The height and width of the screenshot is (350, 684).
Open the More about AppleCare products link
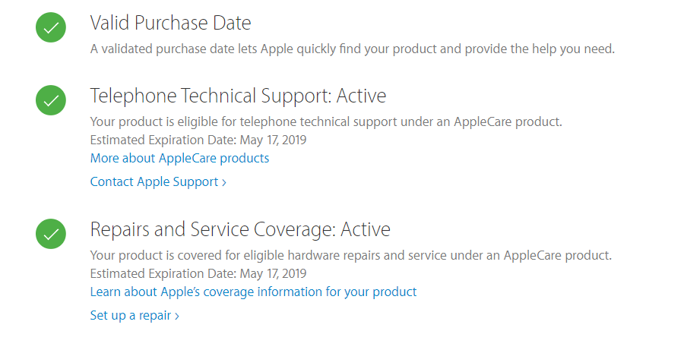tap(179, 158)
